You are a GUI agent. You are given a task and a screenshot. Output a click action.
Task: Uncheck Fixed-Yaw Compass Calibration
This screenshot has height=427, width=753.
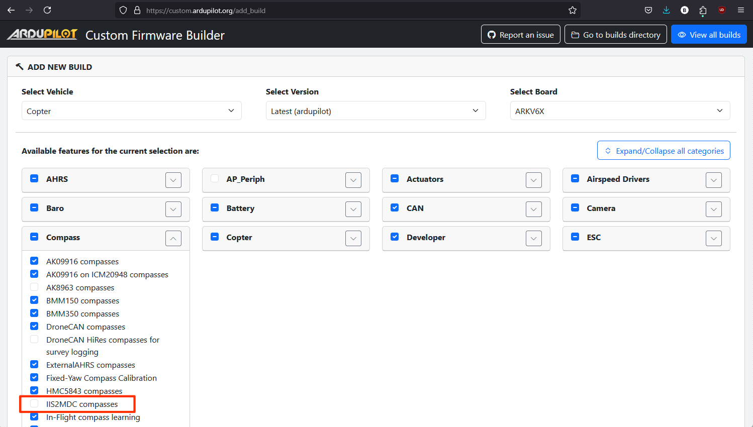pos(34,377)
